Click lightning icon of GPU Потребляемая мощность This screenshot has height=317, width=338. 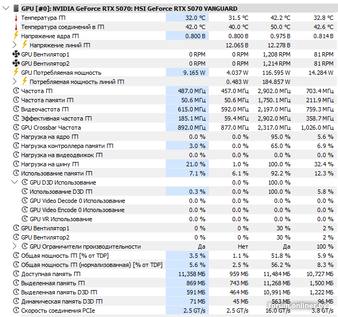pyautogui.click(x=16, y=72)
